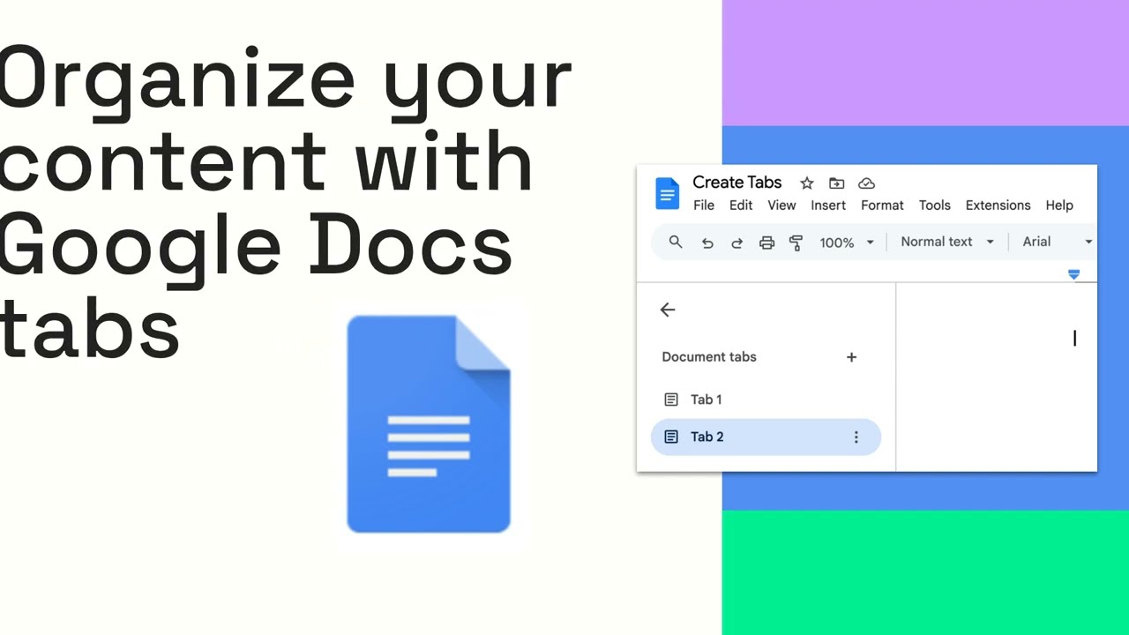
Task: Open the Edit menu
Action: (x=741, y=205)
